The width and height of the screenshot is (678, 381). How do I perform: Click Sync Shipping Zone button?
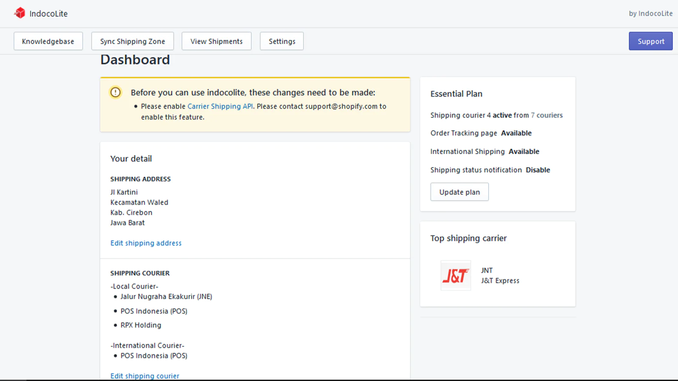point(133,41)
